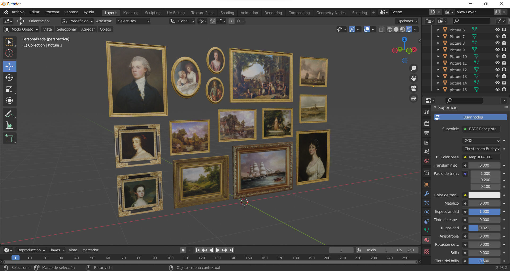Open the Procesar menu

[x=52, y=12]
